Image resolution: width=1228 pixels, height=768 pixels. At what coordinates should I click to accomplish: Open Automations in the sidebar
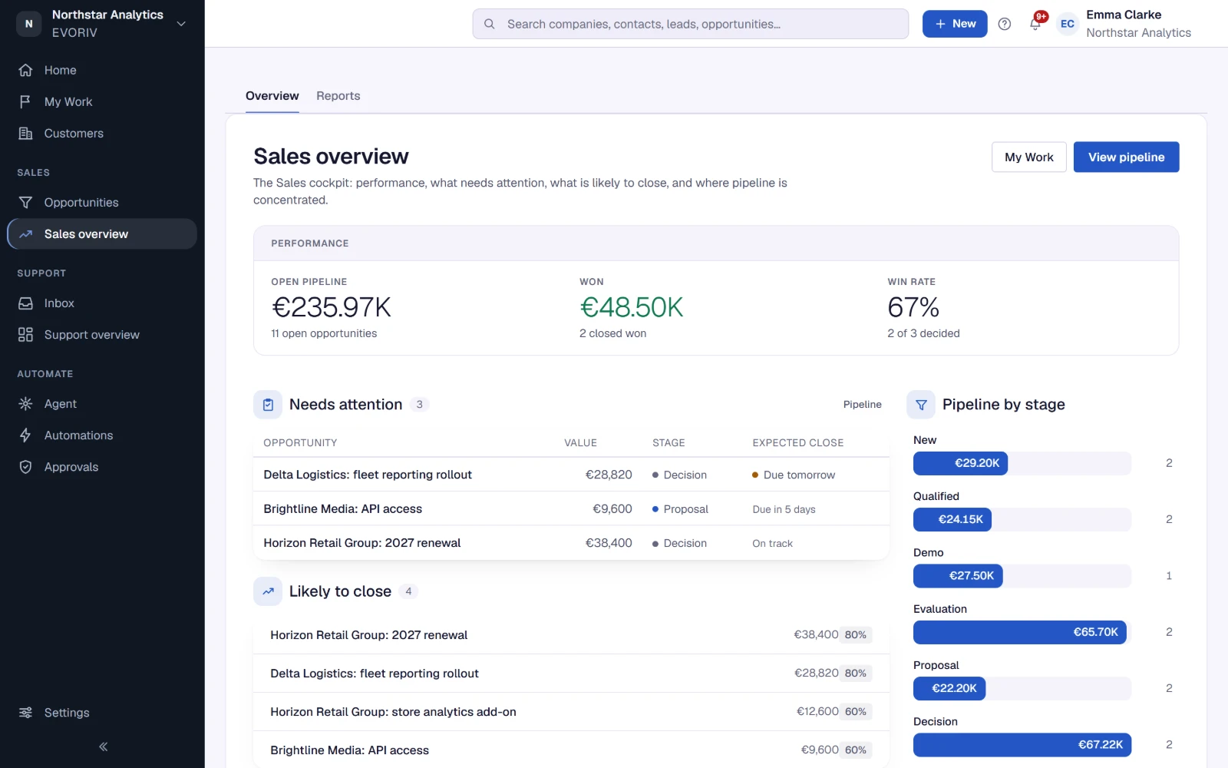(x=102, y=435)
